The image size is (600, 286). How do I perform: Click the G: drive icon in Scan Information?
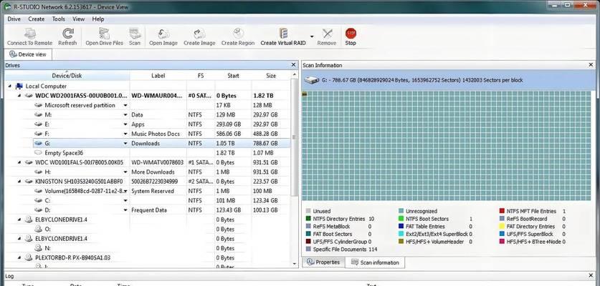pyautogui.click(x=311, y=80)
